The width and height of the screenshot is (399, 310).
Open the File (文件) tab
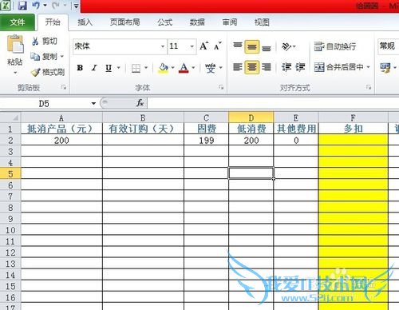(18, 22)
